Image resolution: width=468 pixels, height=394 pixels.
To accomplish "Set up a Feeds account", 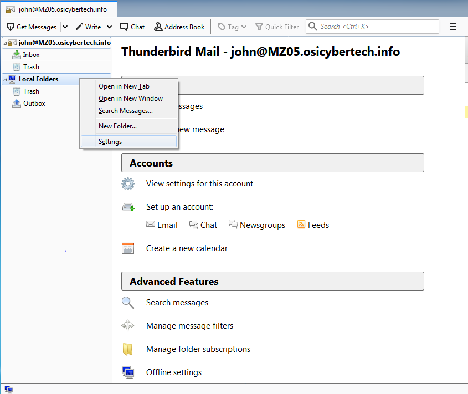I will [318, 225].
